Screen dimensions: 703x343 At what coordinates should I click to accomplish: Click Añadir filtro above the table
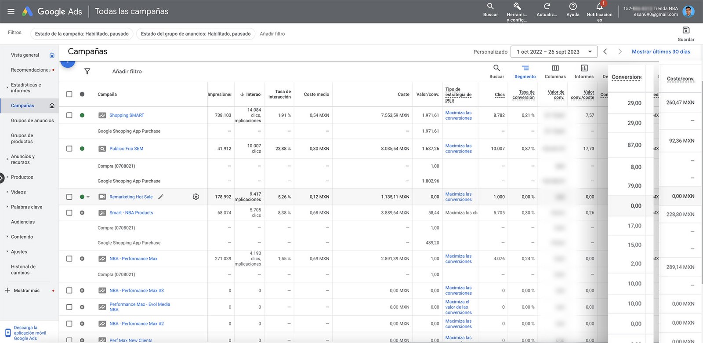[127, 71]
